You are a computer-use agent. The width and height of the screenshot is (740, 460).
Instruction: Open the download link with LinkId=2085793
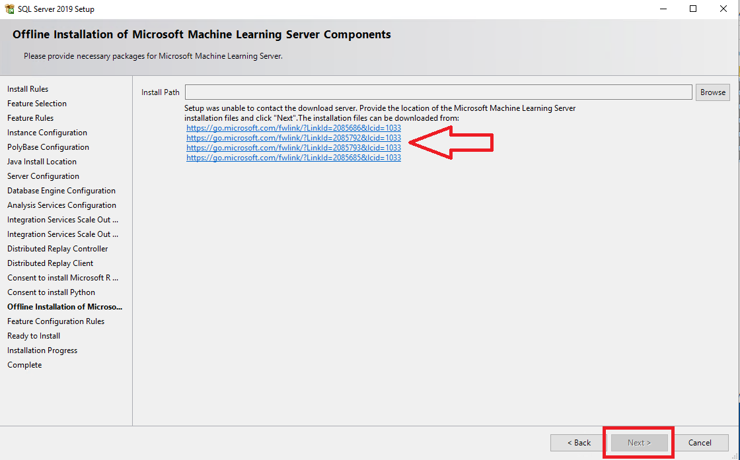[x=293, y=148]
